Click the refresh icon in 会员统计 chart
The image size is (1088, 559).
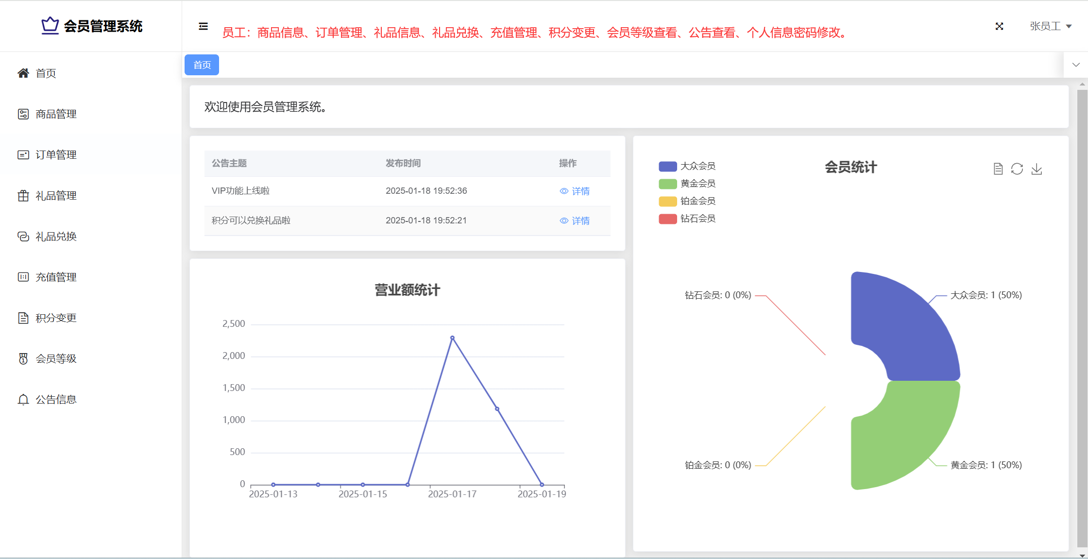[1017, 169]
